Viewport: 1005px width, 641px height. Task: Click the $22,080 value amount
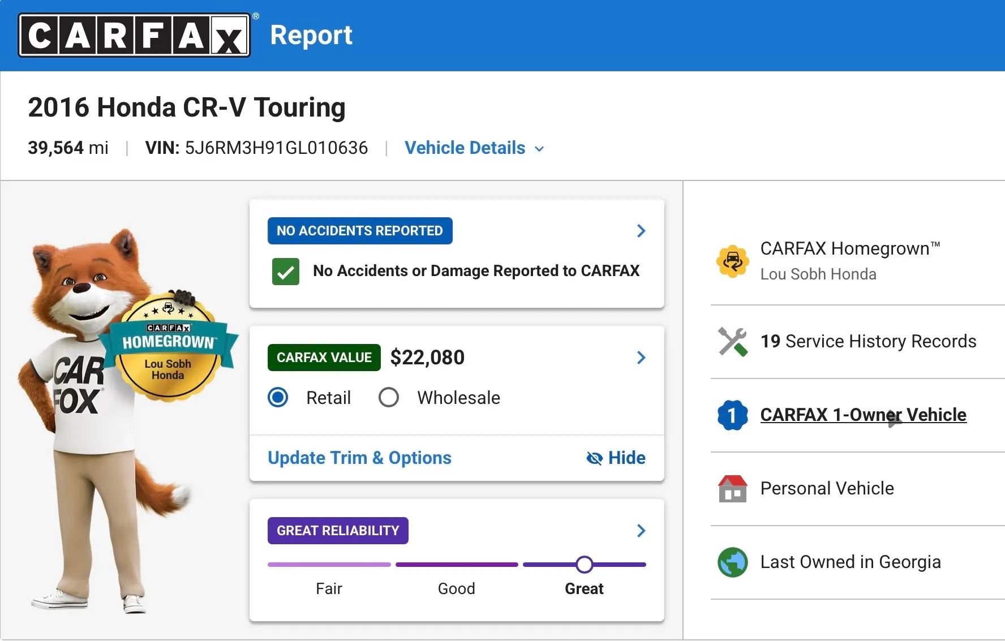(427, 358)
